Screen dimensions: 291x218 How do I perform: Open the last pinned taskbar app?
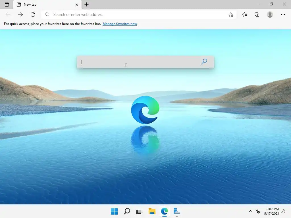177,211
